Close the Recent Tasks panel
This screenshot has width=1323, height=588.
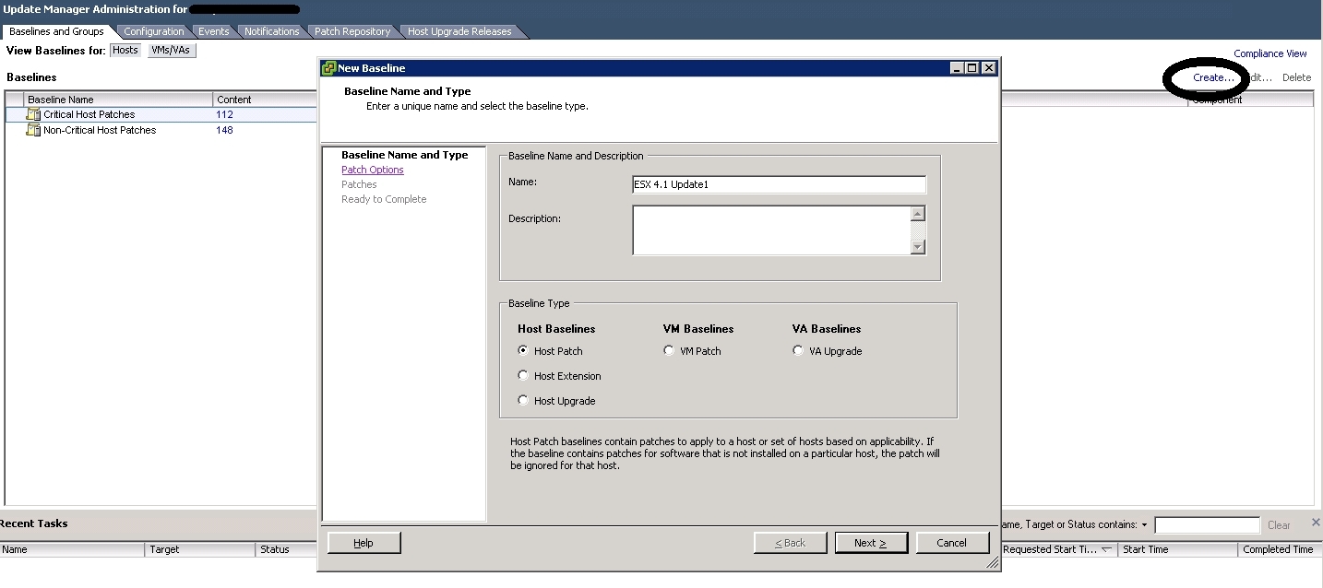click(1316, 523)
